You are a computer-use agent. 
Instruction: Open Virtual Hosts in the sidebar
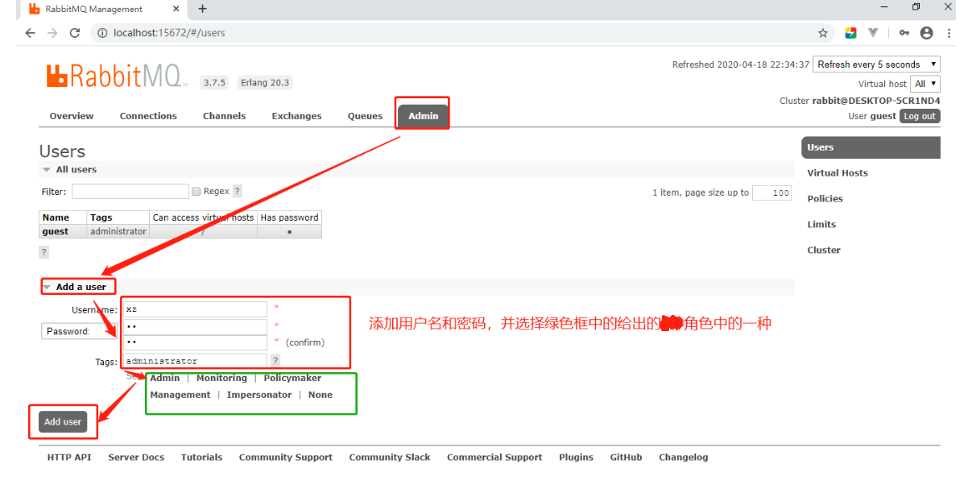pos(838,173)
